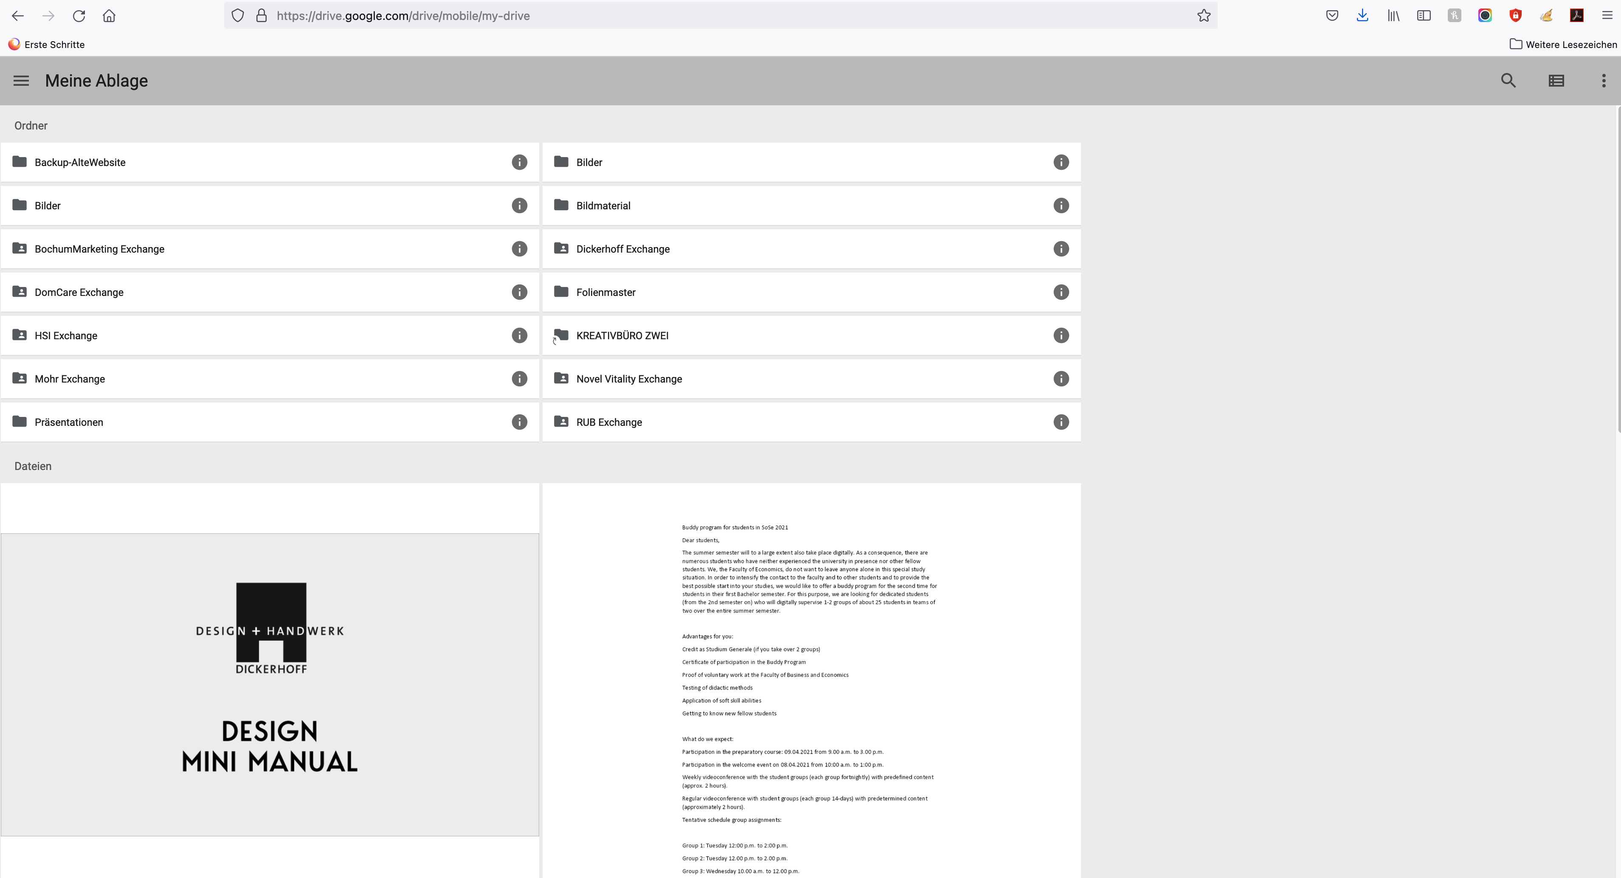Open the Firefox downloads panel
1621x878 pixels.
point(1362,16)
